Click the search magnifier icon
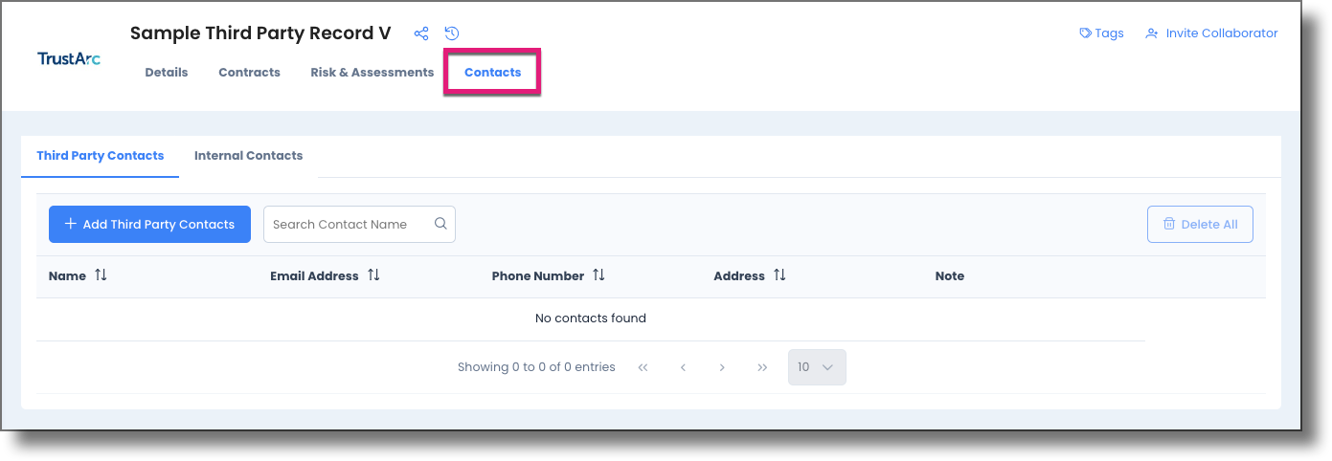Screen dimensions: 1332x461 click(x=440, y=224)
